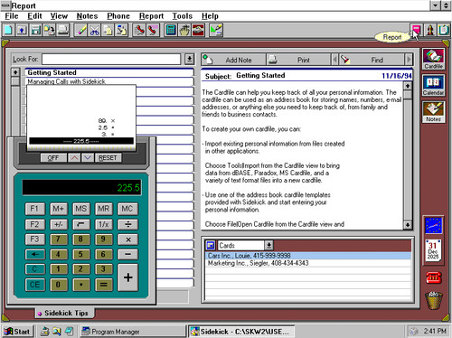This screenshot has width=452, height=338.
Task: Open the Tools menu
Action: coord(183,16)
